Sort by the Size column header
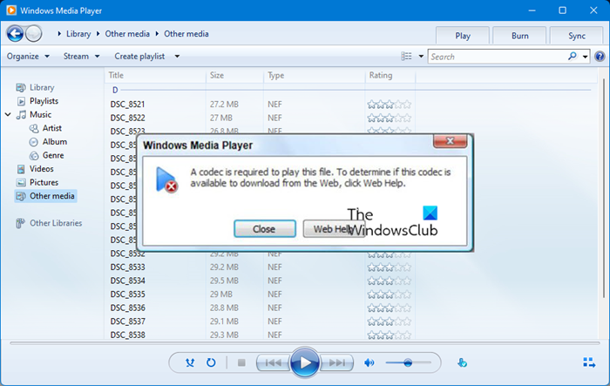610x386 pixels. pyautogui.click(x=234, y=76)
